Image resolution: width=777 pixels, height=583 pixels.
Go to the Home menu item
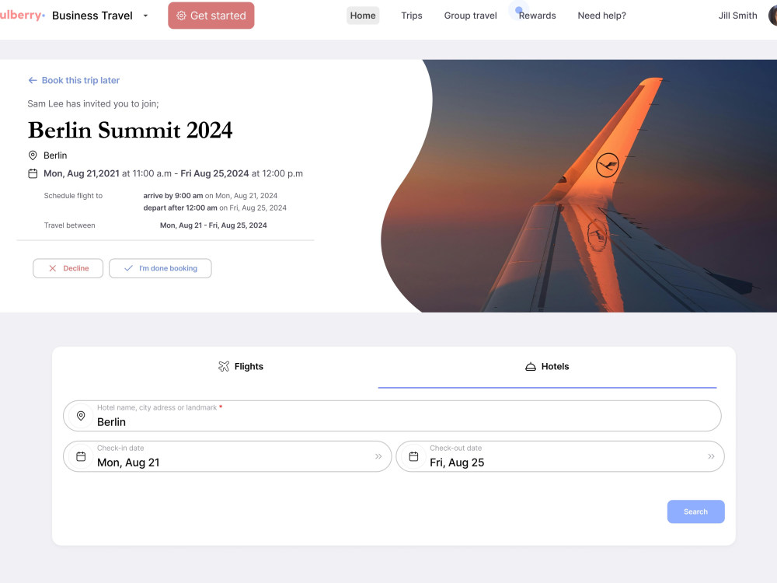[x=363, y=16]
